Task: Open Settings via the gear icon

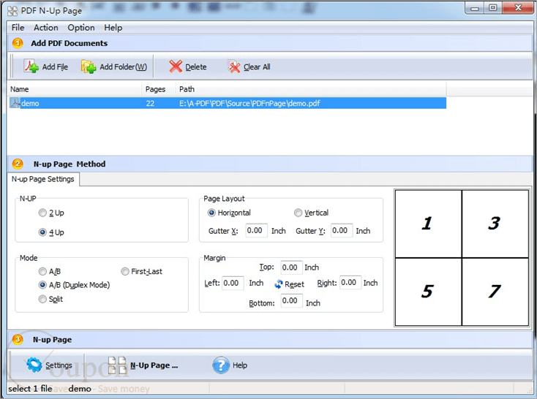Action: 34,365
